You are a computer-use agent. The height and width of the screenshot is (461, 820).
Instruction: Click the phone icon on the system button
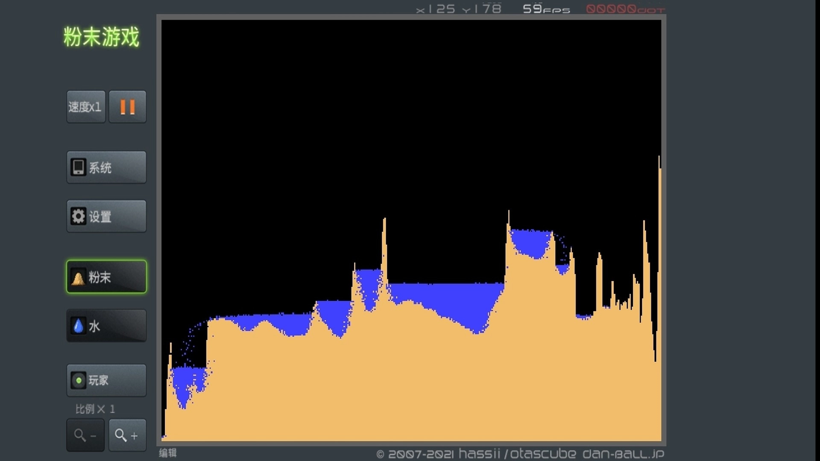(78, 167)
